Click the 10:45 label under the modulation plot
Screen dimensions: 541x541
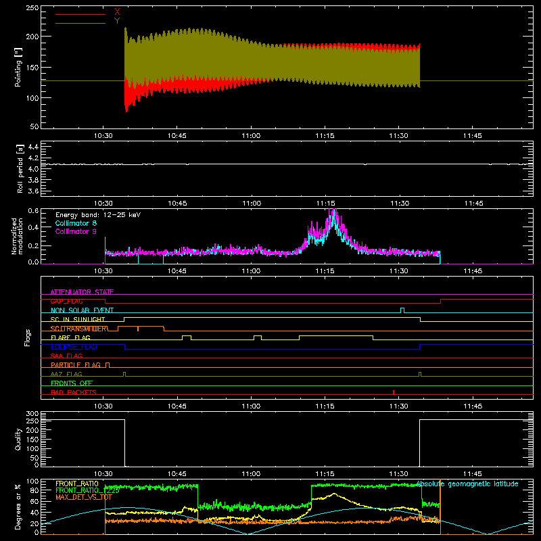click(x=177, y=271)
